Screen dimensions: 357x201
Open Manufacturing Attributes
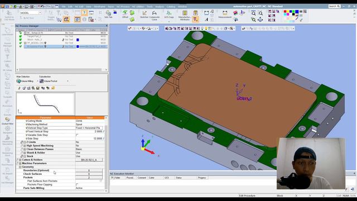pyautogui.click(x=185, y=15)
